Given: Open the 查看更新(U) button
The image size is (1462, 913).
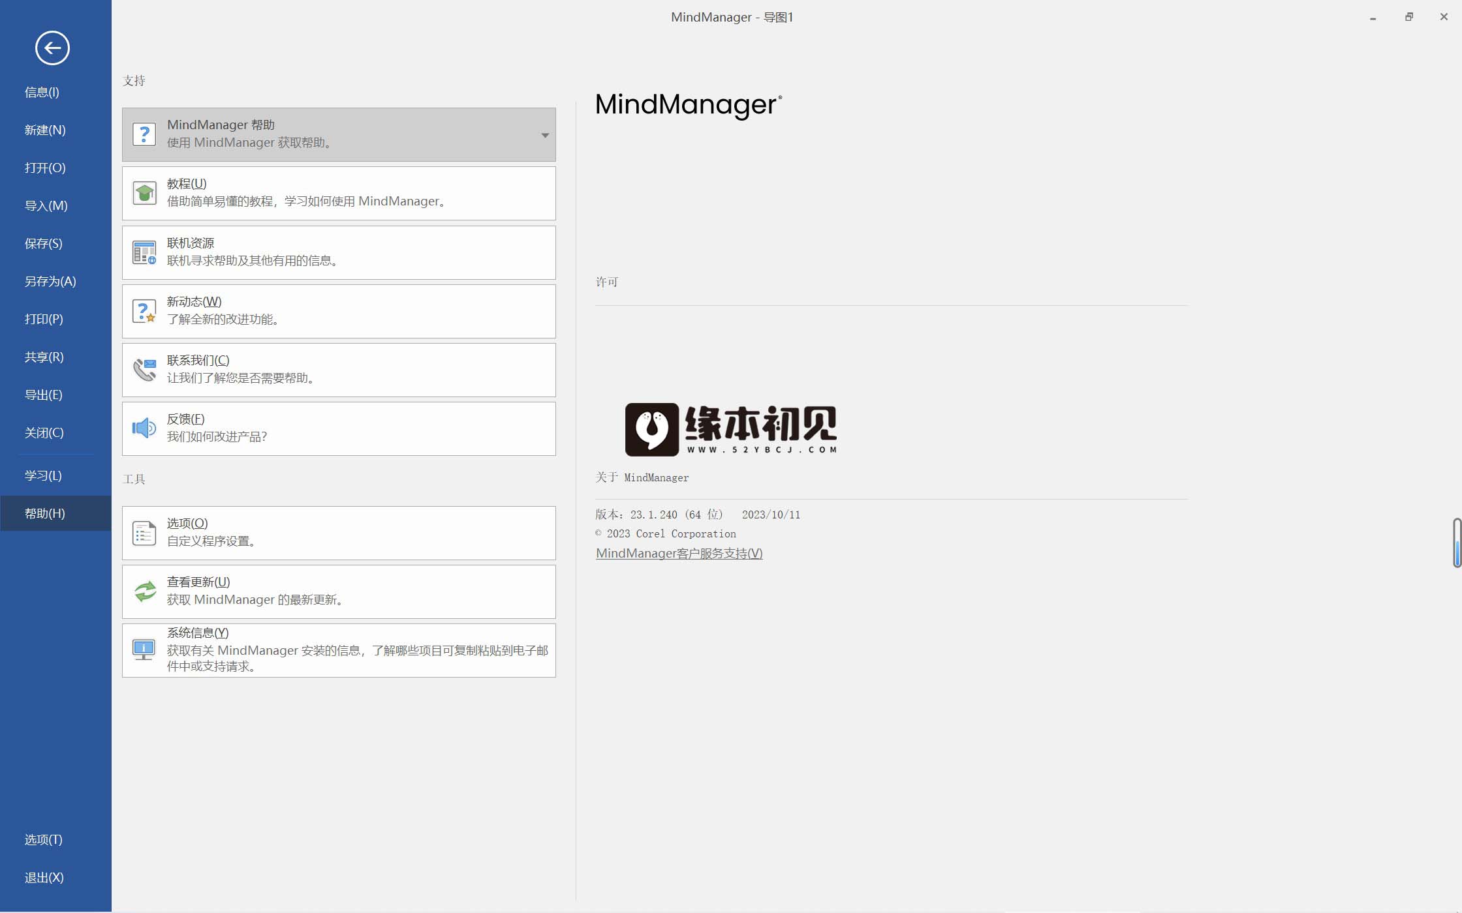Looking at the screenshot, I should [339, 591].
